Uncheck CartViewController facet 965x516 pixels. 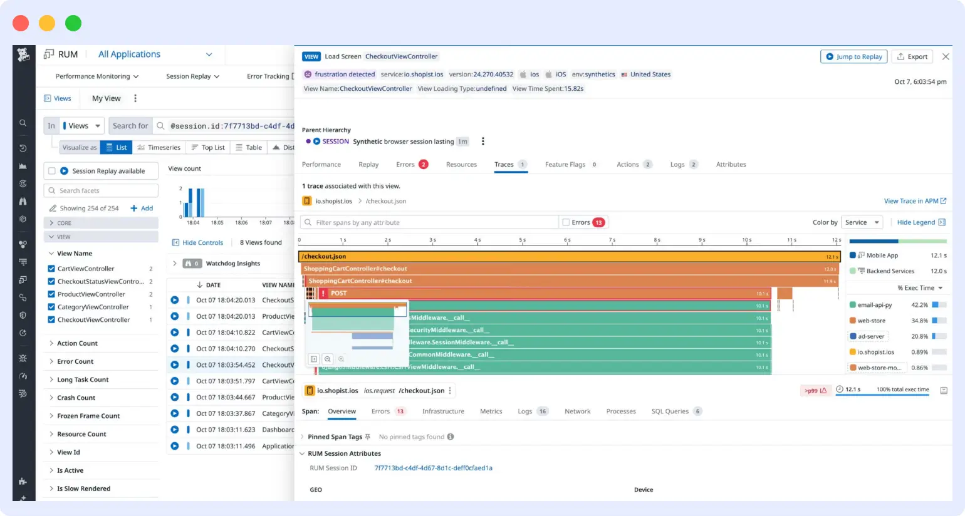(x=51, y=269)
